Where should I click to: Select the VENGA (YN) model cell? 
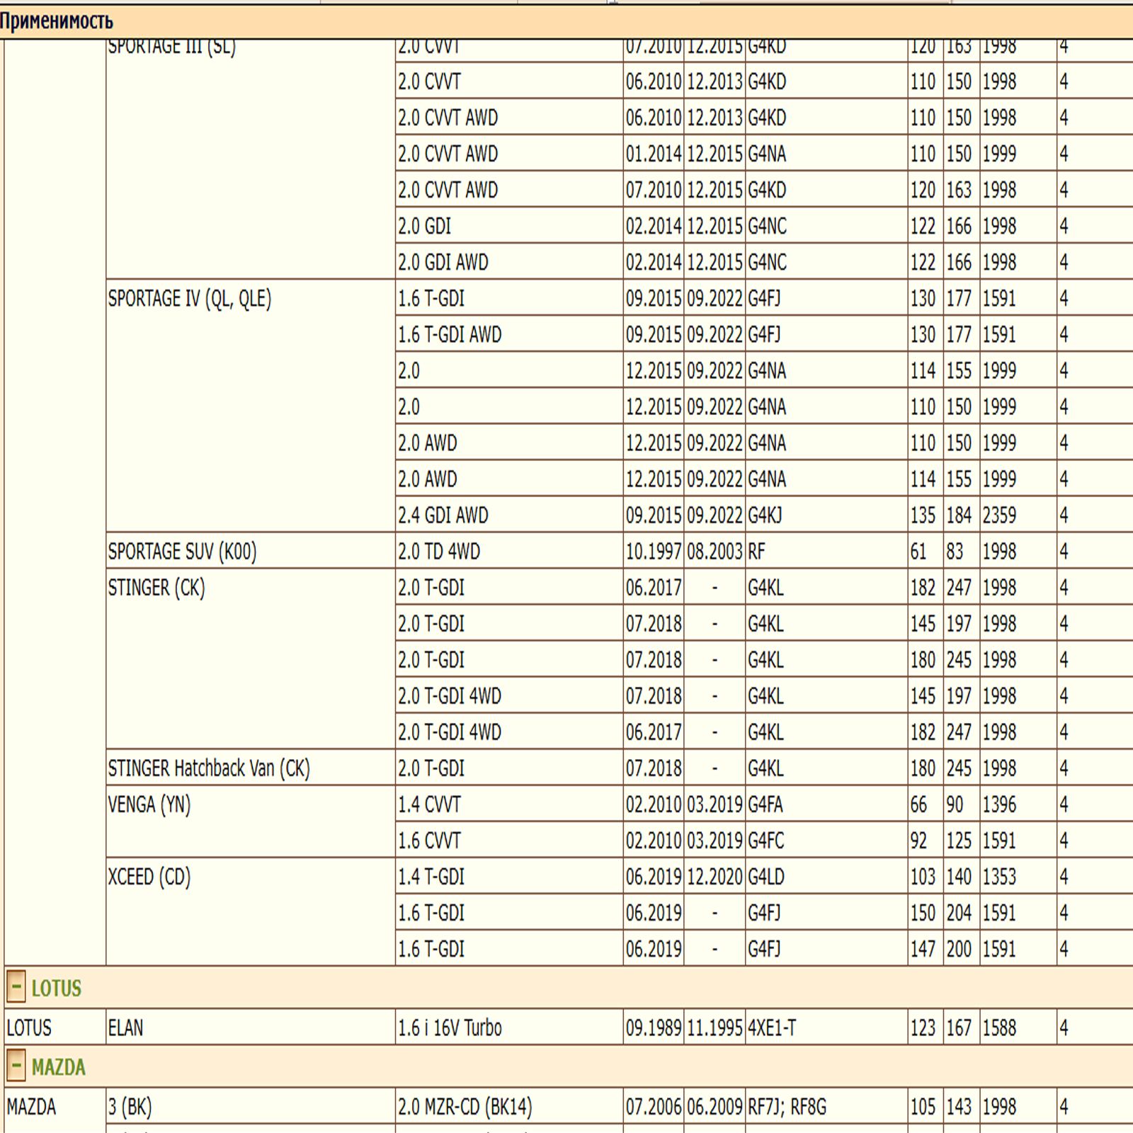(x=149, y=804)
